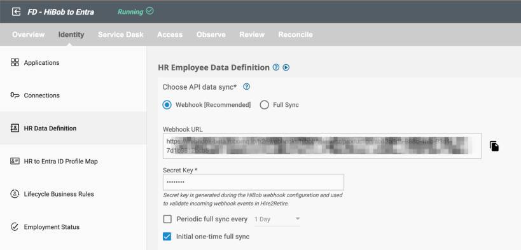Click the HR to Entra ID Profile Map card icon
Viewport: 521px width, 250px height.
pyautogui.click(x=15, y=161)
